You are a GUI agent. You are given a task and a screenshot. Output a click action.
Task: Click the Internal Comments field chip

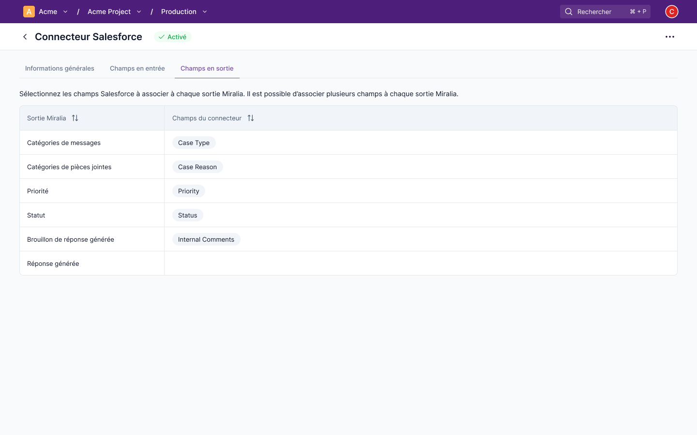pyautogui.click(x=206, y=239)
